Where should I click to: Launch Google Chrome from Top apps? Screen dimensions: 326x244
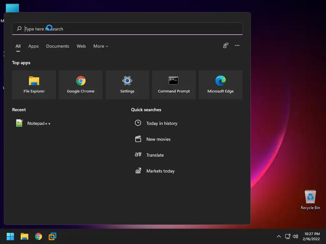(x=81, y=85)
